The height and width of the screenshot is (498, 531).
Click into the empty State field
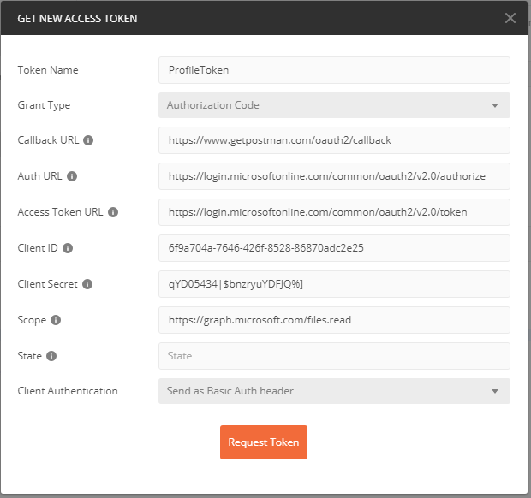334,356
